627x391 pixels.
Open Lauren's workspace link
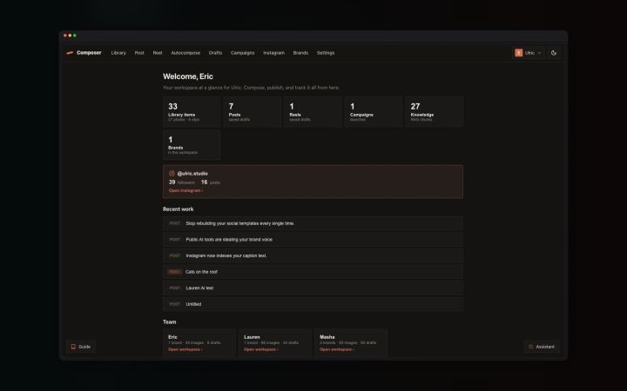coord(260,349)
